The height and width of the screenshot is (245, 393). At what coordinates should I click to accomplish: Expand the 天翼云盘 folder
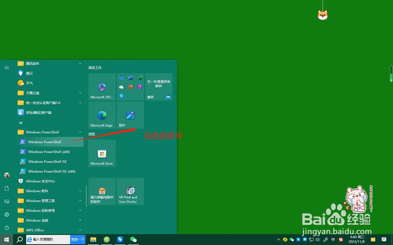(50, 93)
